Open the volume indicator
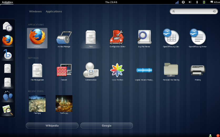This screenshot has width=220, height=137. pos(190,2)
